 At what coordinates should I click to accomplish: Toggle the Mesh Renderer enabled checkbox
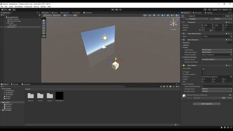pyautogui.click(x=186, y=40)
